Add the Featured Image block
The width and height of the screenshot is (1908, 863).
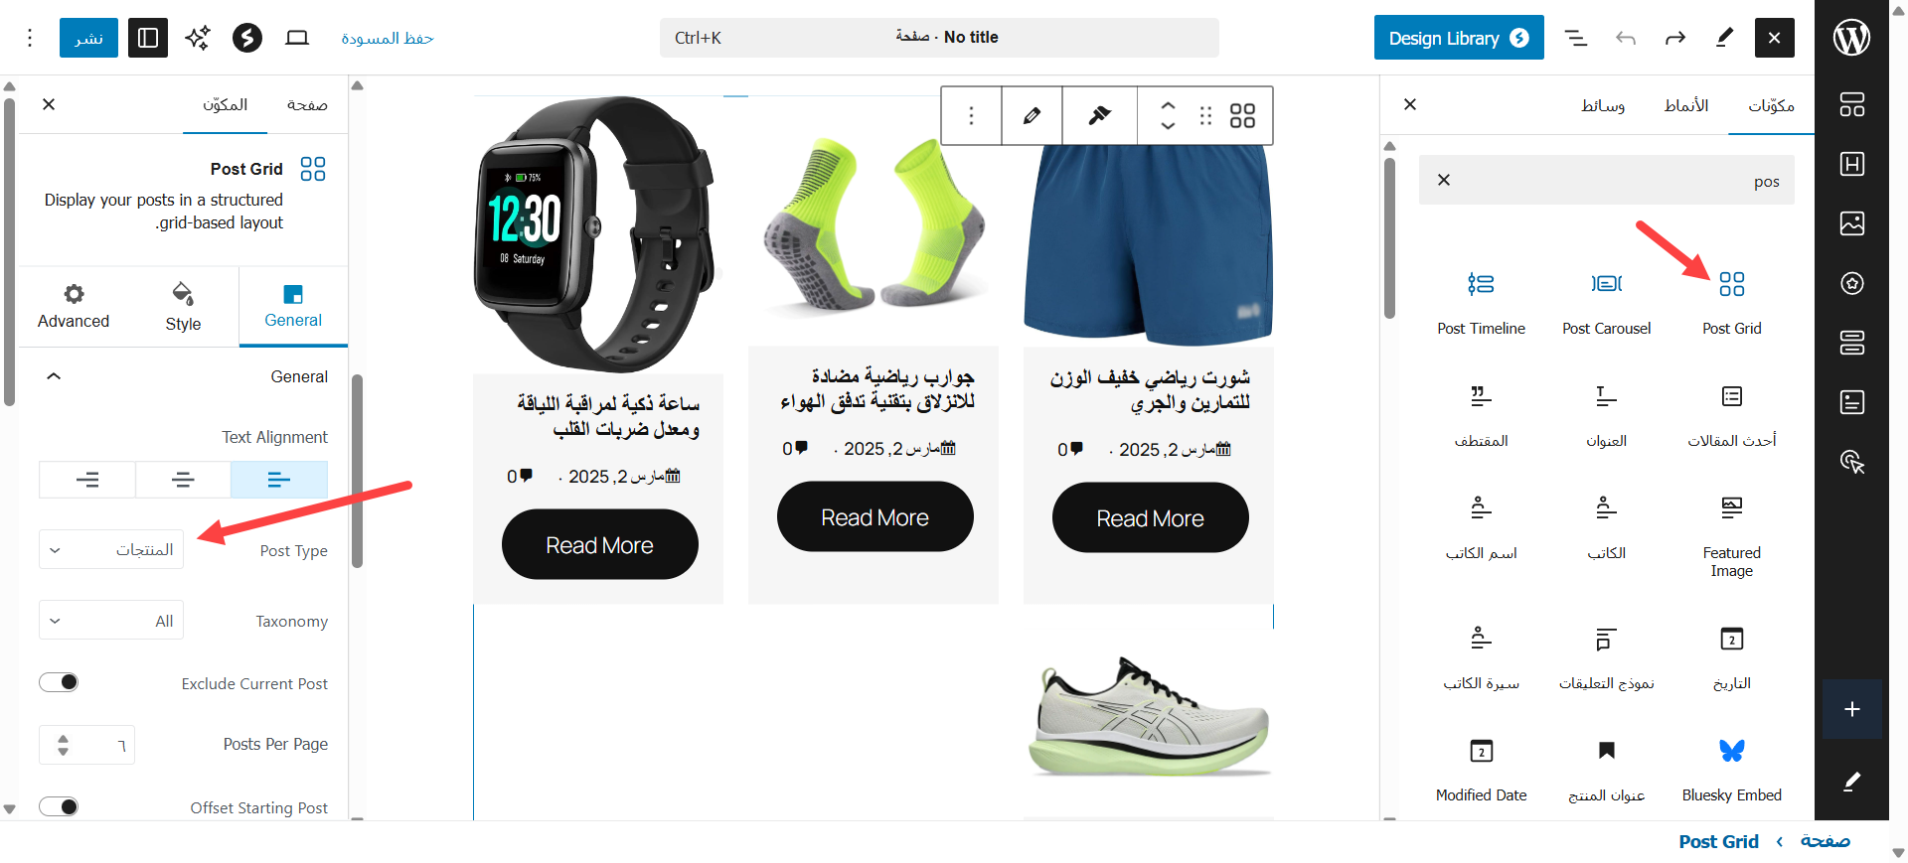tap(1731, 535)
